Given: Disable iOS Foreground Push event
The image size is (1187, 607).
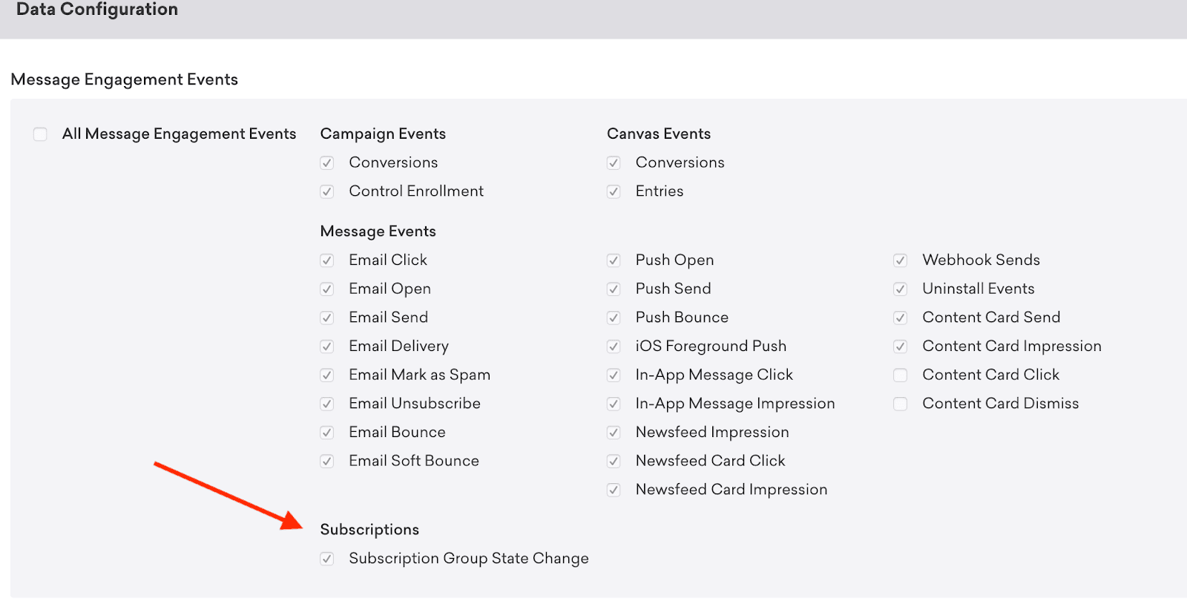Looking at the screenshot, I should tap(614, 347).
